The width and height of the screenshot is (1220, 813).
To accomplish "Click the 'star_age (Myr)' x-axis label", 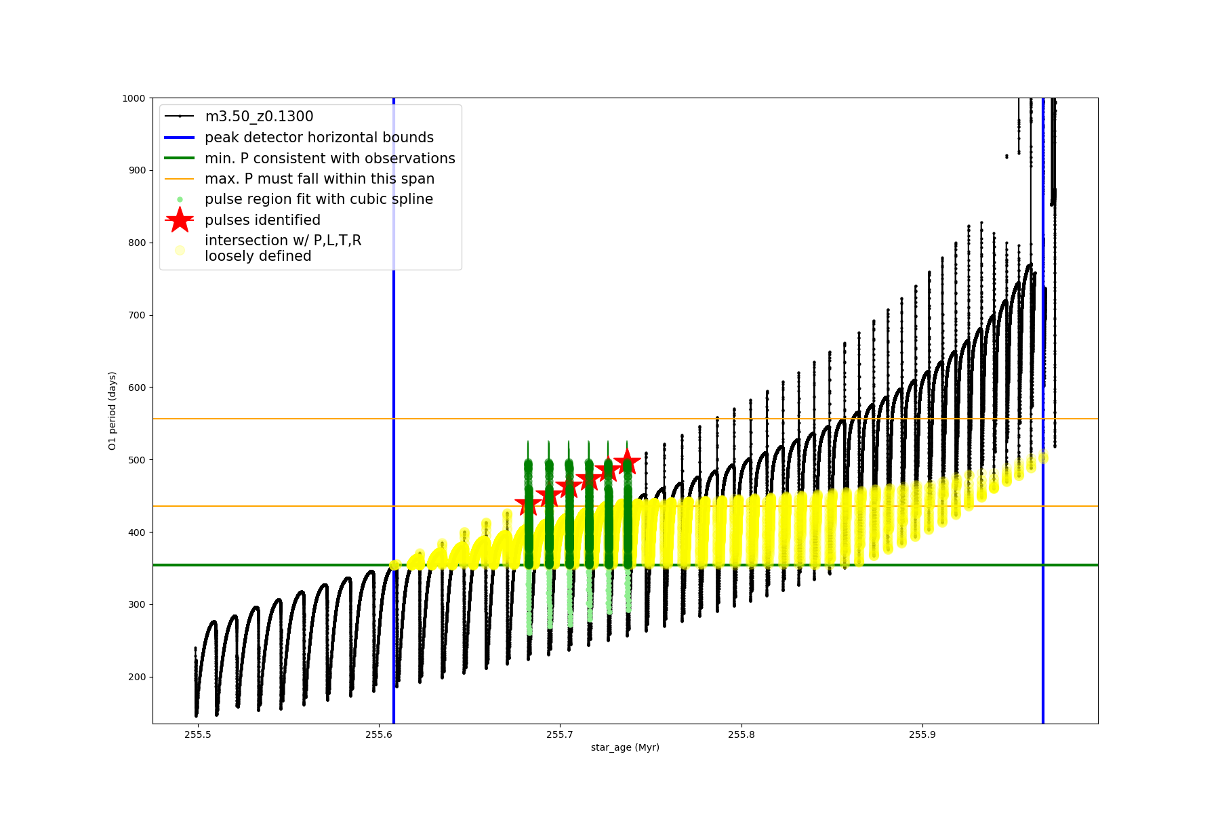I will tap(625, 747).
